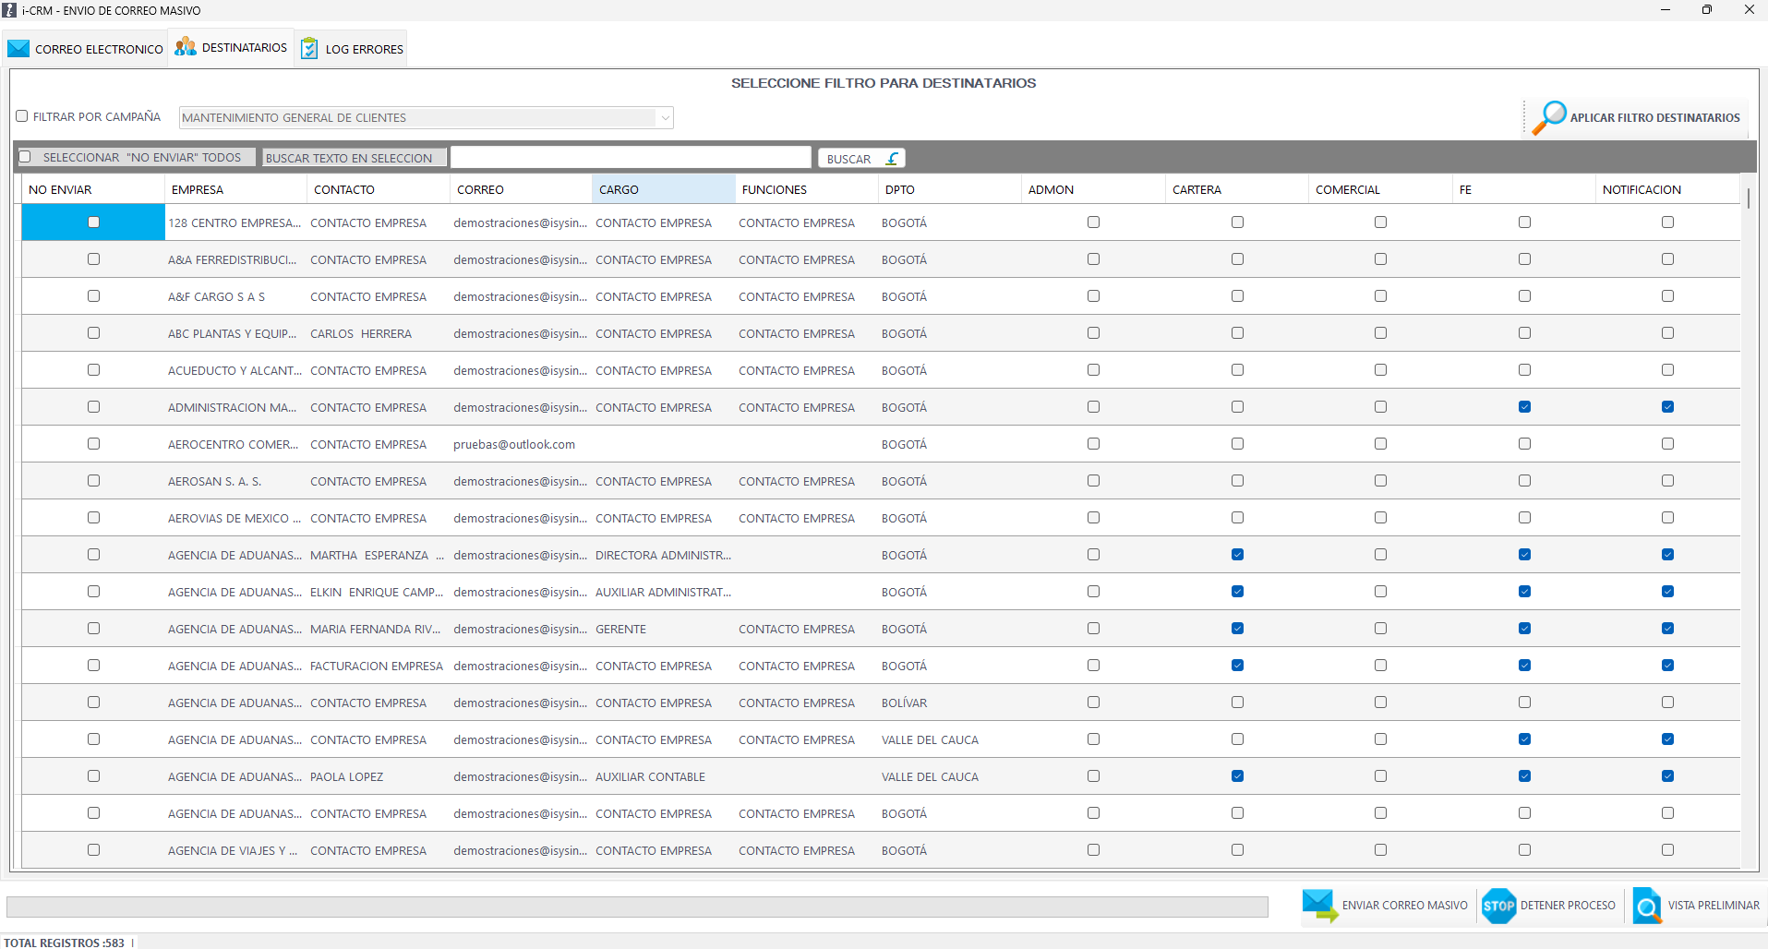
Task: Click the progress bar at bottom
Action: click(637, 907)
